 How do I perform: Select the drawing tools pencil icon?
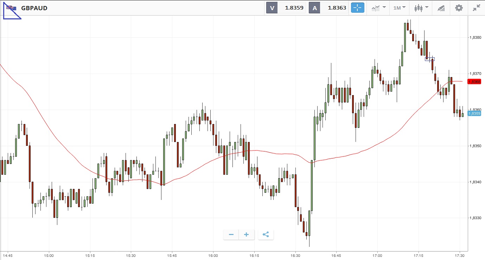click(441, 8)
